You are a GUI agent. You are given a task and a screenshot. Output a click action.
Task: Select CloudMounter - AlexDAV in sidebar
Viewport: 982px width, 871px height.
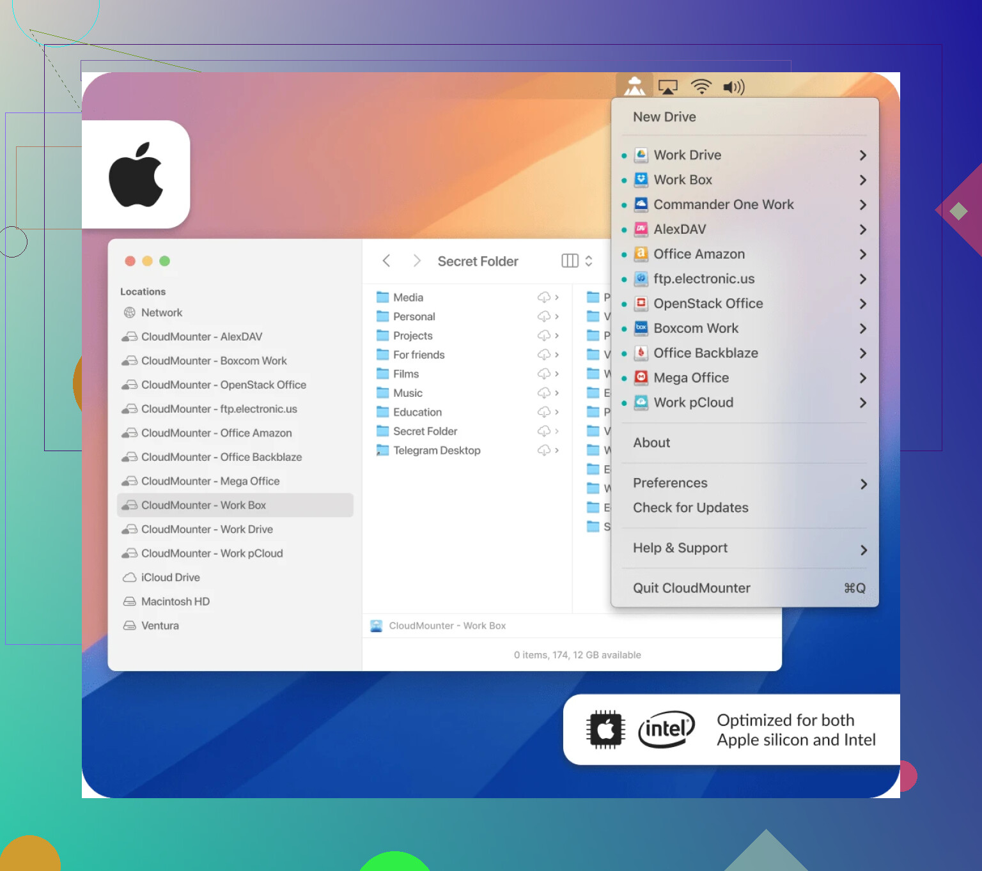tap(235, 337)
